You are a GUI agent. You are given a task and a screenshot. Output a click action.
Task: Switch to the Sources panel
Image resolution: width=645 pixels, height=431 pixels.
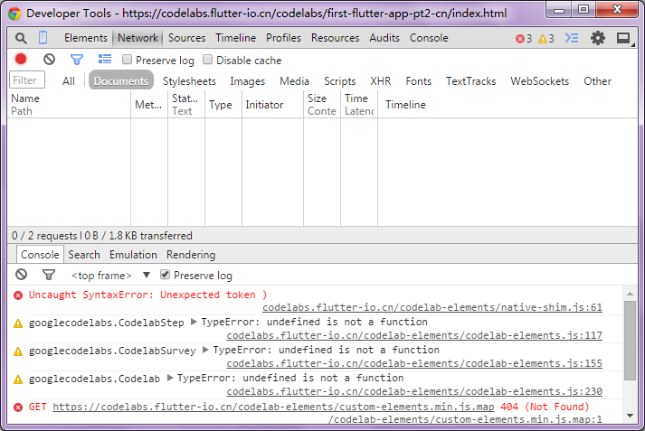(186, 38)
